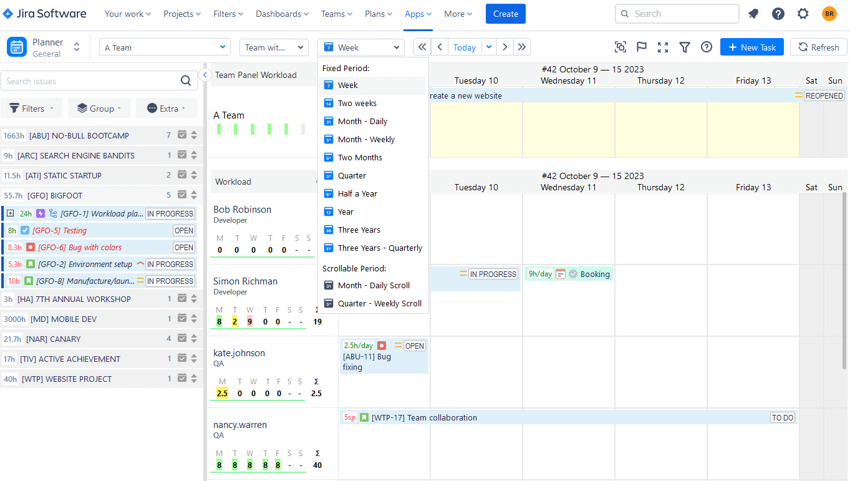Collapse the left panel with arrow button
The height and width of the screenshot is (481, 850).
[x=205, y=75]
